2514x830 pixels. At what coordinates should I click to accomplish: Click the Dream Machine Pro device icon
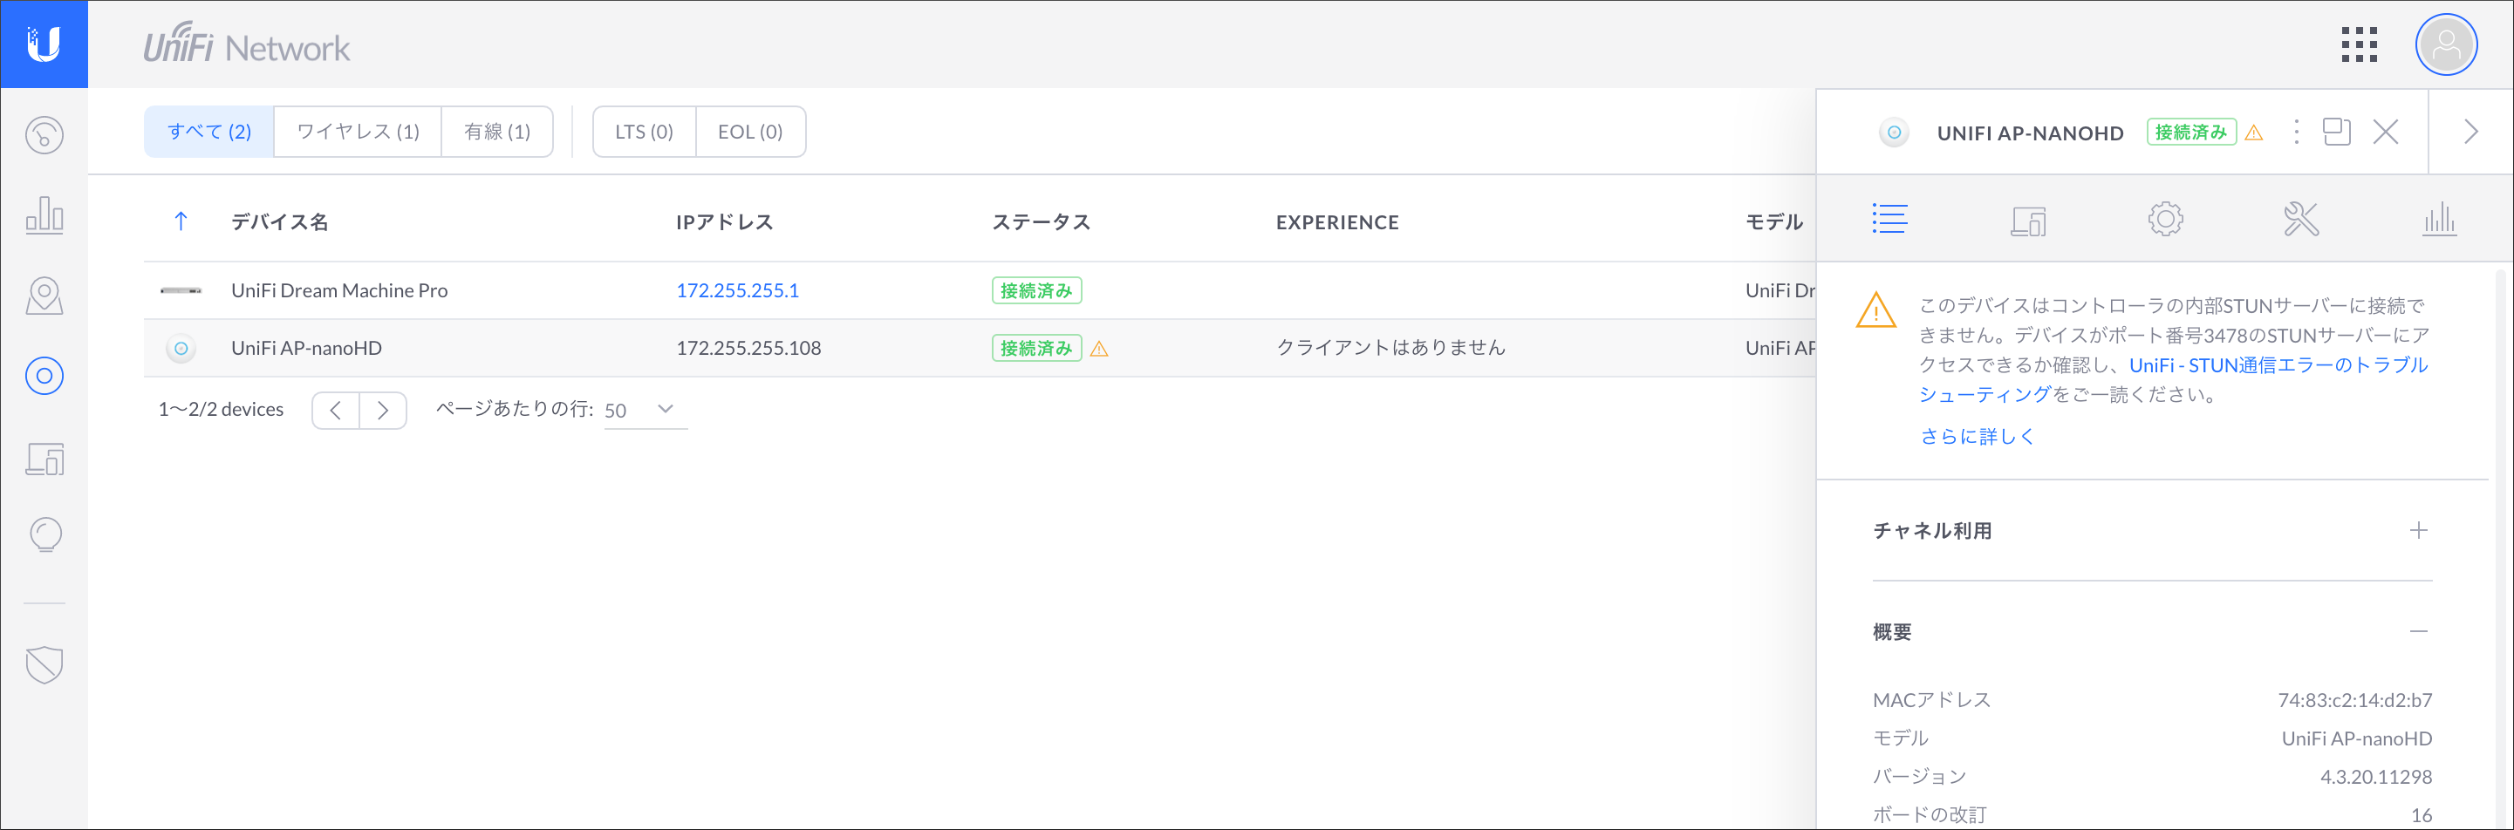point(181,290)
